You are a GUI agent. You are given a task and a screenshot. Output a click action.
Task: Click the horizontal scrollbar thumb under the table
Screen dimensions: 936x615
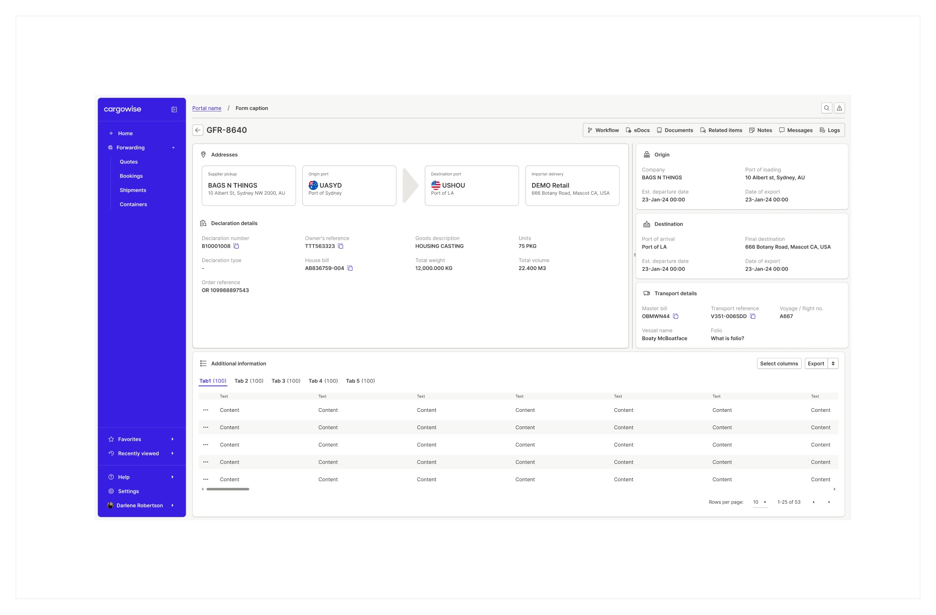coord(228,489)
